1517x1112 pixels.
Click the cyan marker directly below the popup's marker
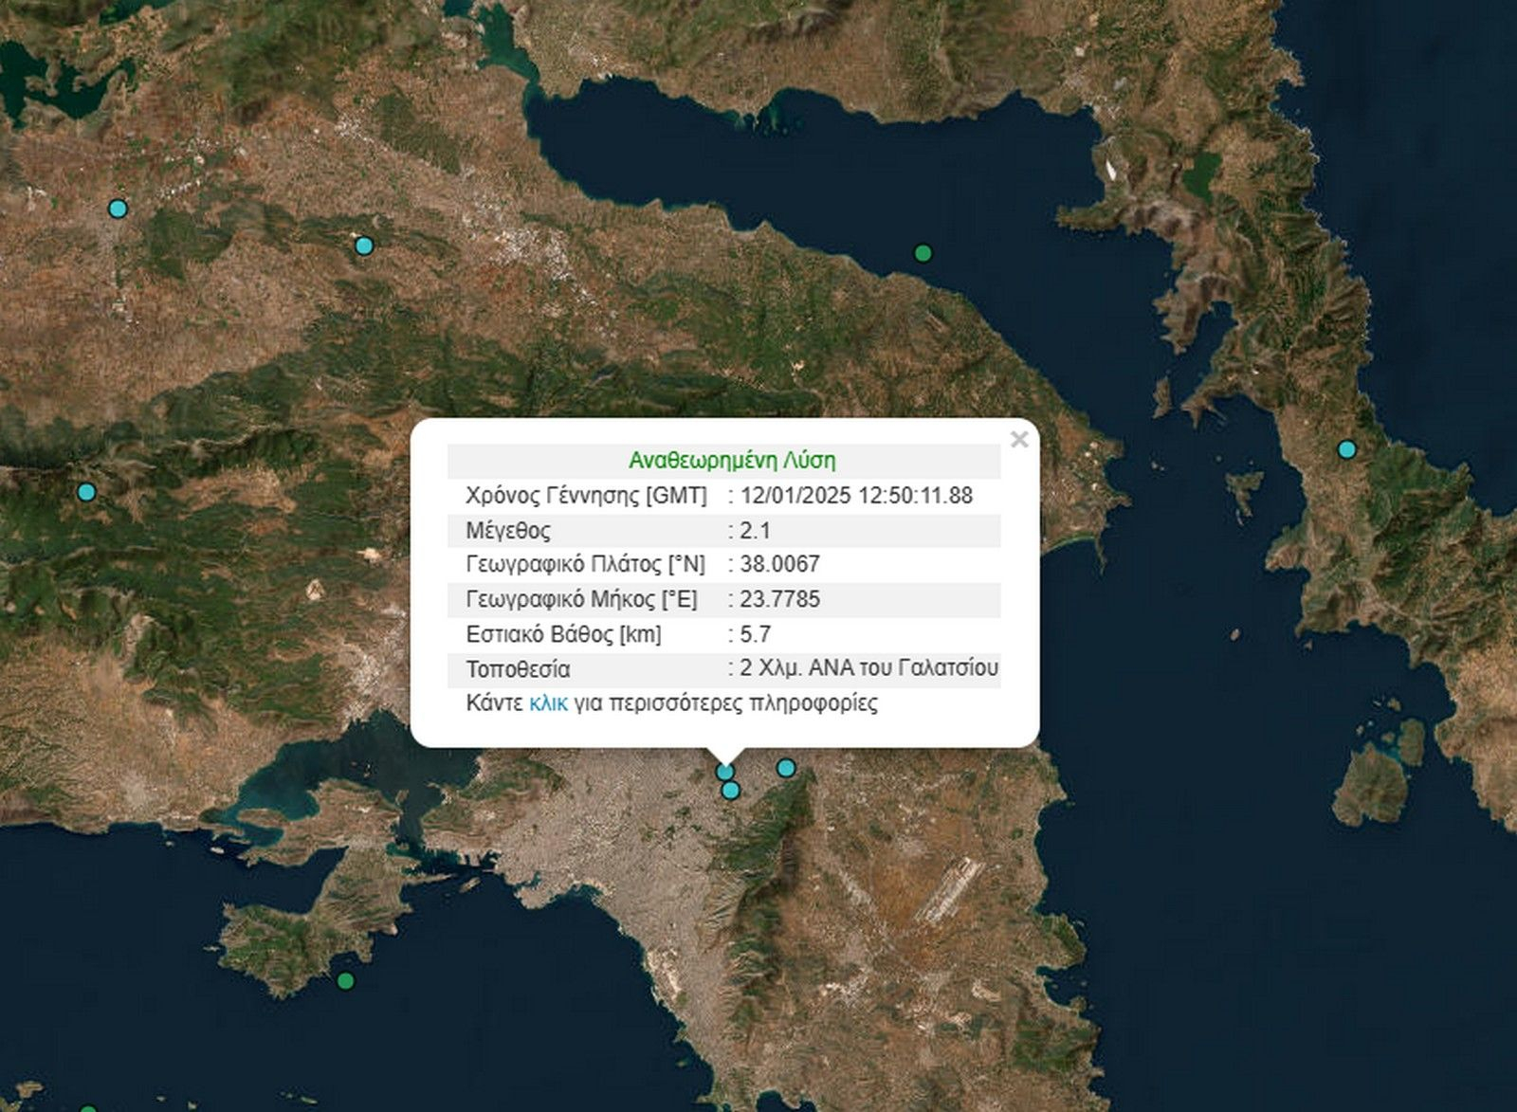click(730, 791)
